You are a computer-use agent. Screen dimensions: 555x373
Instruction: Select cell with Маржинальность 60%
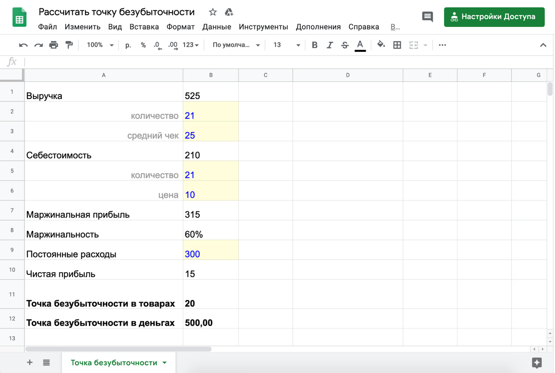pos(211,230)
